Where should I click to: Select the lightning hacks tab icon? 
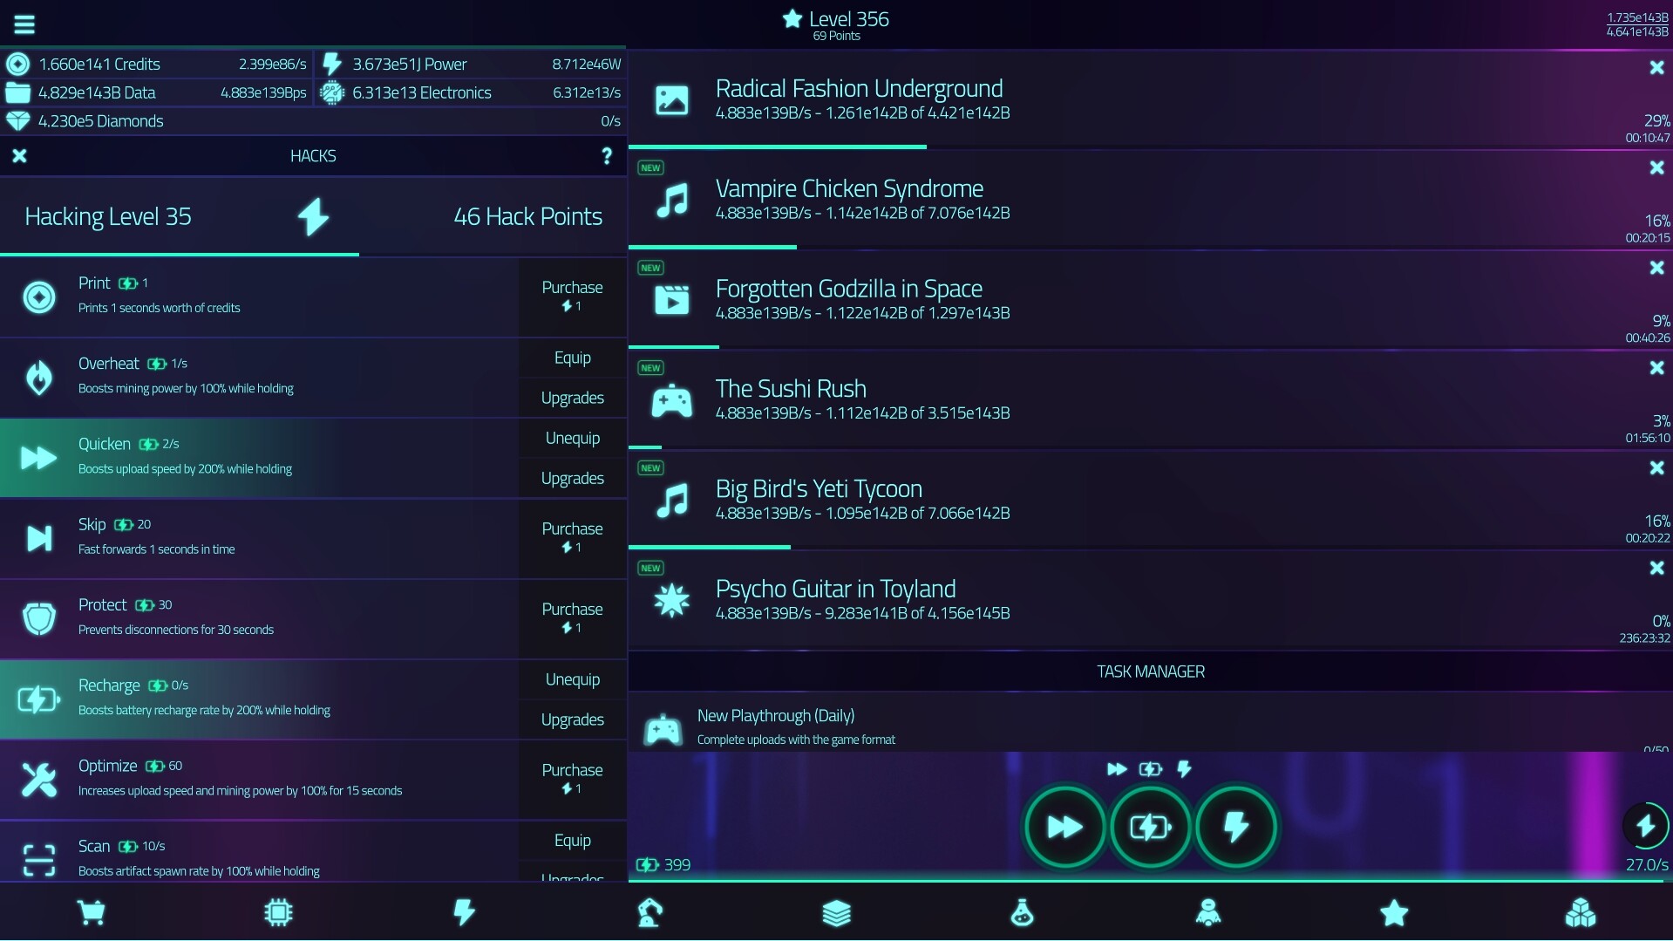tap(464, 912)
